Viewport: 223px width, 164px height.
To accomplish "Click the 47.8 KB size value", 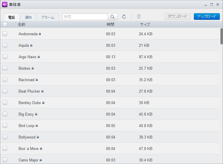I will point(146,149).
